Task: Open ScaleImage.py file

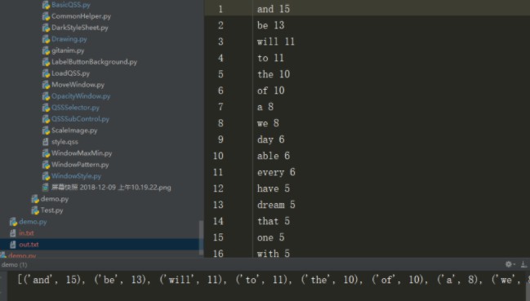Action: [x=74, y=131]
